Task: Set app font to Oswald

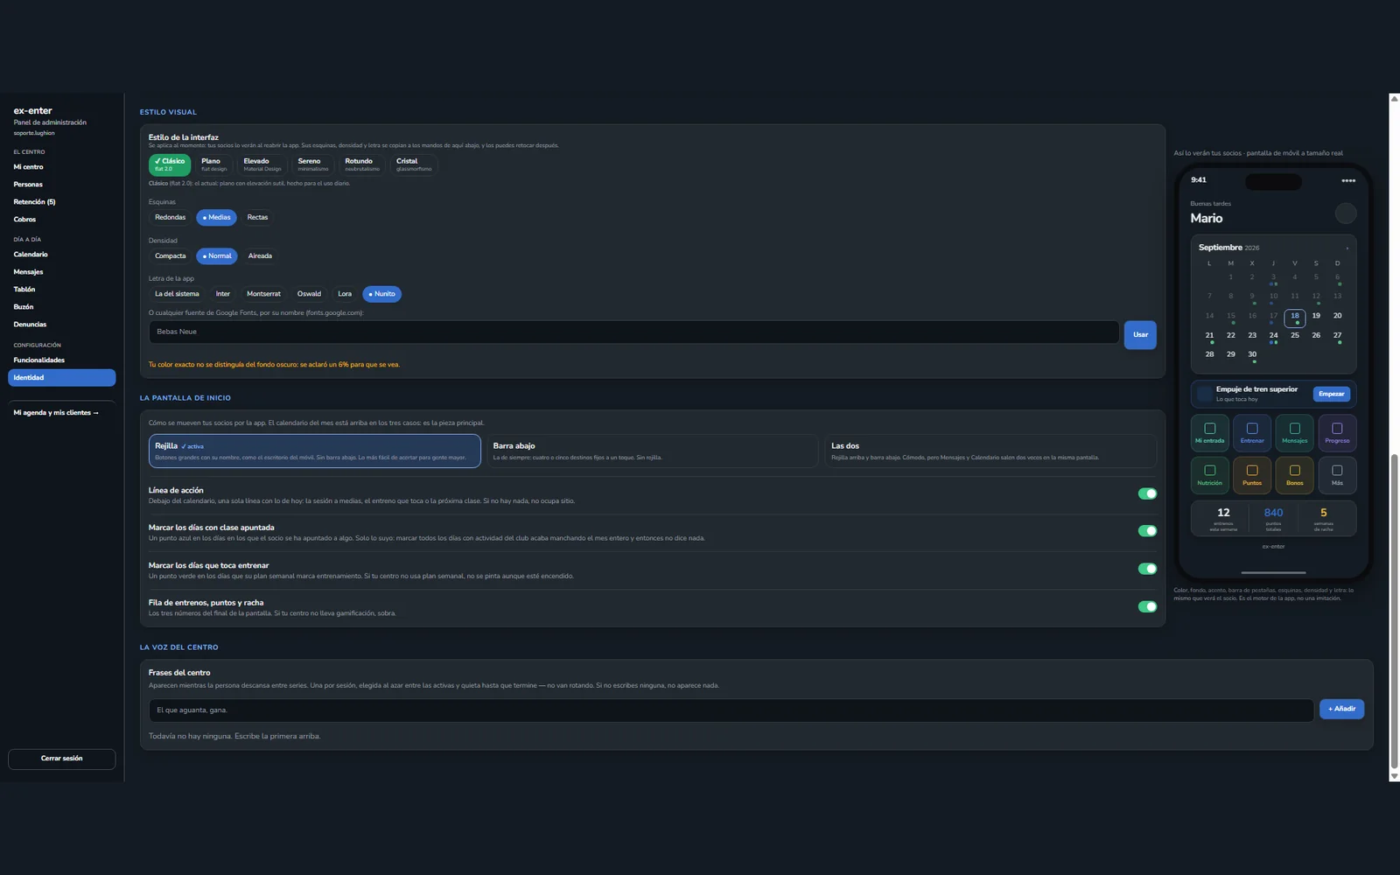Action: pyautogui.click(x=309, y=294)
